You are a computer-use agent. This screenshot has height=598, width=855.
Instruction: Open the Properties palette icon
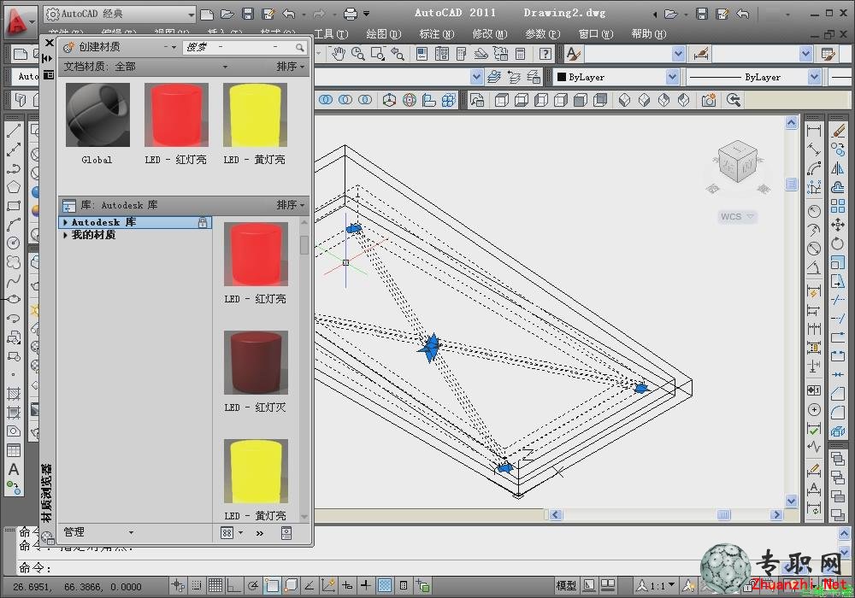coord(422,54)
